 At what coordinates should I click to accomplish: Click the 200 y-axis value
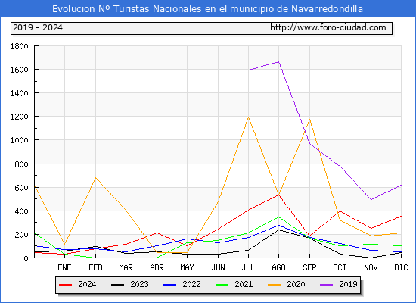(x=21, y=235)
